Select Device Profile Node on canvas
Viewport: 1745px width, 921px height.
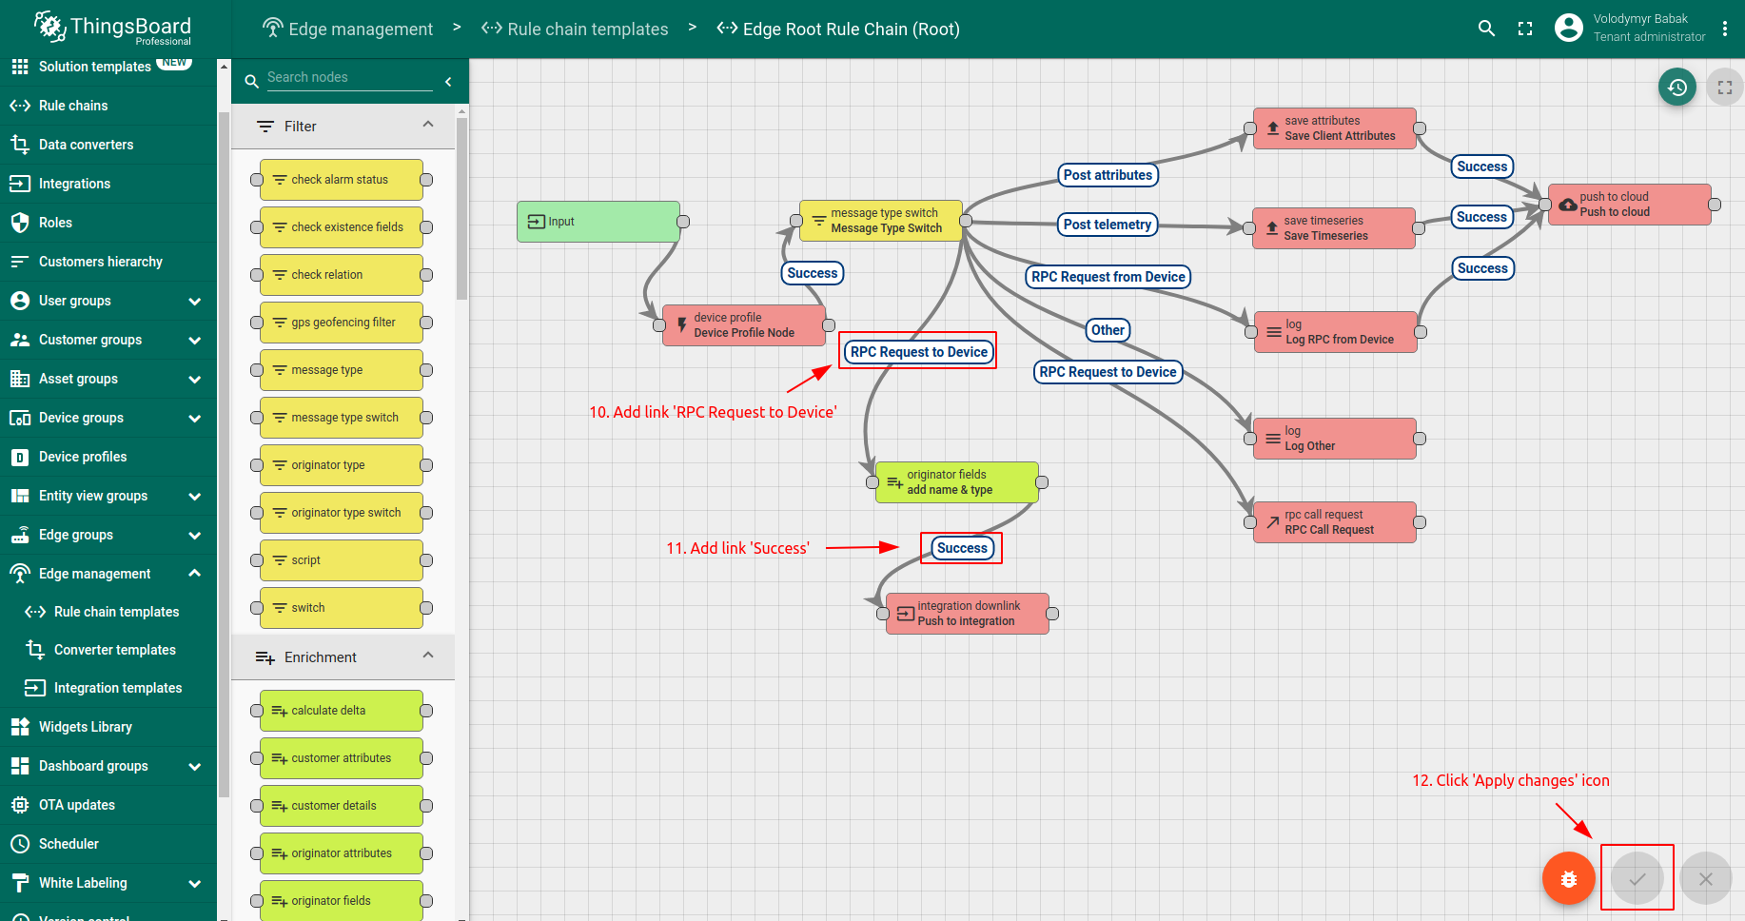tap(744, 325)
